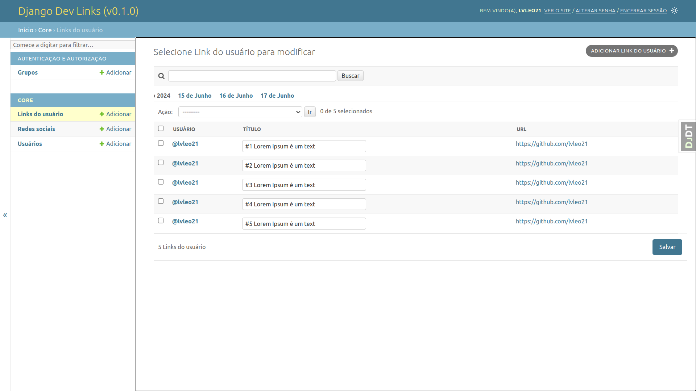Viewport: 696px width, 391px height.
Task: Select the 2024 date filter expander
Action: (x=161, y=96)
